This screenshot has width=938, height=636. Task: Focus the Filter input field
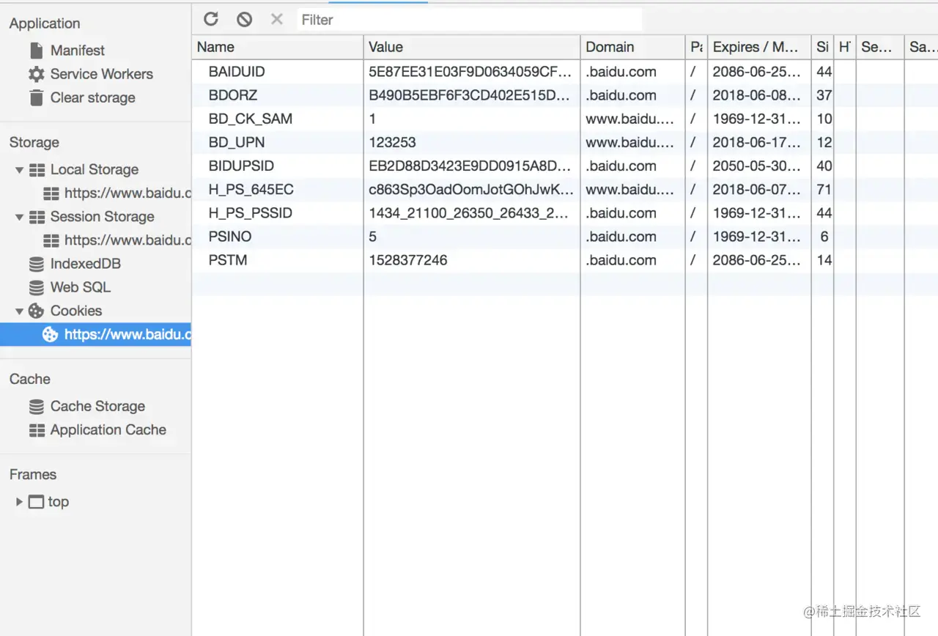pyautogui.click(x=470, y=20)
